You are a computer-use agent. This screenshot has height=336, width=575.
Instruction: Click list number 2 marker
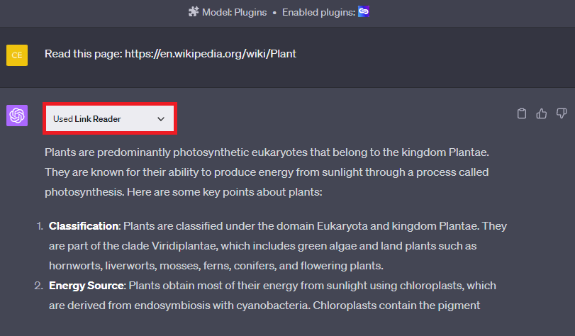[x=39, y=286]
